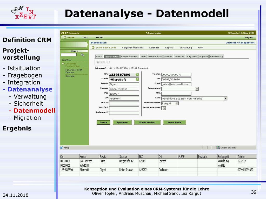Open the Fanartikel CRM-Fighters quicklink
Image resolution: width=266 pixels, height=199 pixels.
click(74, 71)
